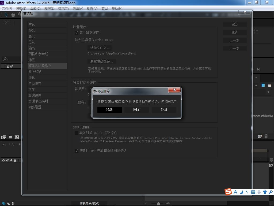Open the 文件(F) menu
The height and width of the screenshot is (206, 274).
point(7,8)
